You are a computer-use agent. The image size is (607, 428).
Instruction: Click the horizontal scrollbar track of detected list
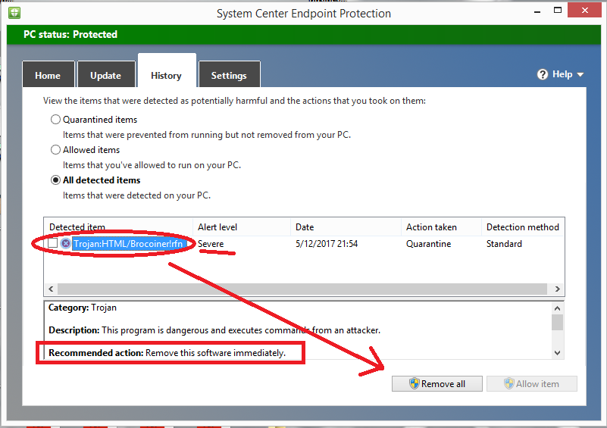click(302, 289)
